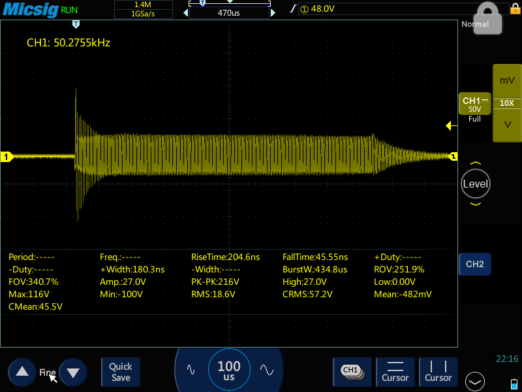
Task: Lower trigger level with down chevron
Action: (476, 204)
